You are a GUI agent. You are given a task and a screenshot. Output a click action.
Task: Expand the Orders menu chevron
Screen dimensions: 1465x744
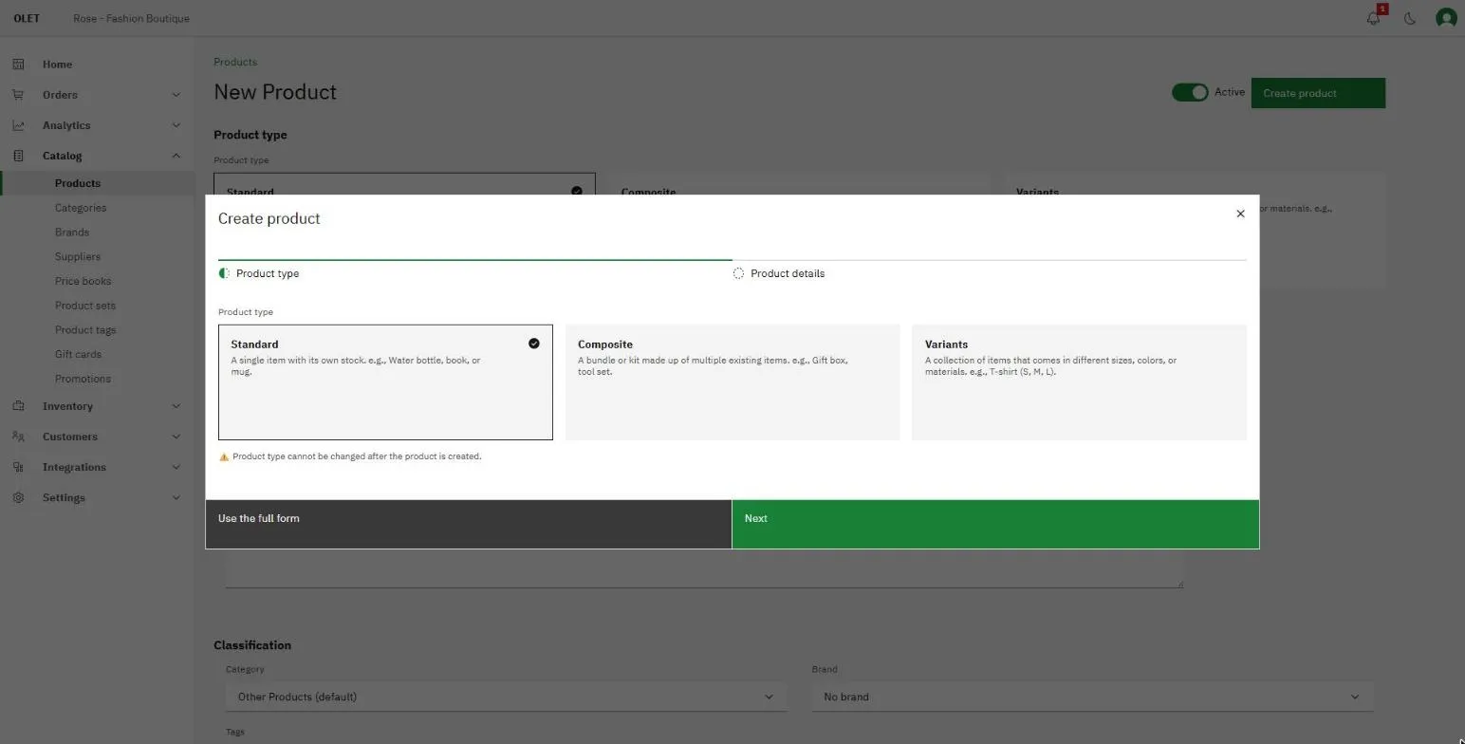click(176, 95)
